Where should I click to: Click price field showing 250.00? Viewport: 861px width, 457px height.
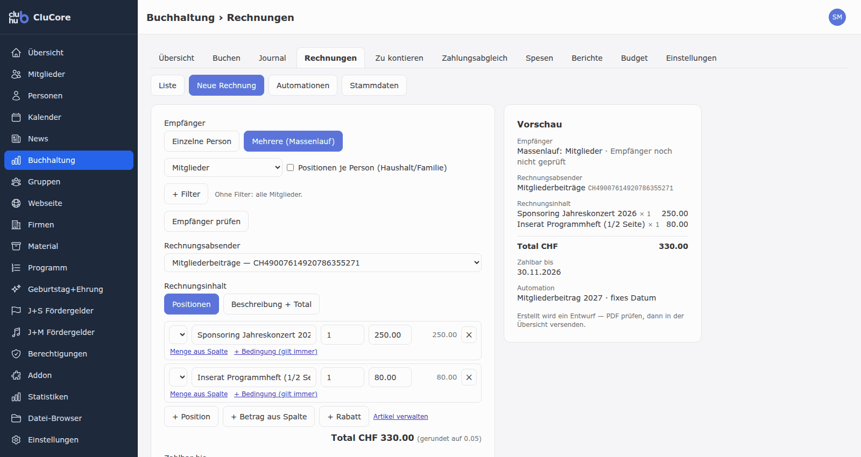(x=390, y=334)
